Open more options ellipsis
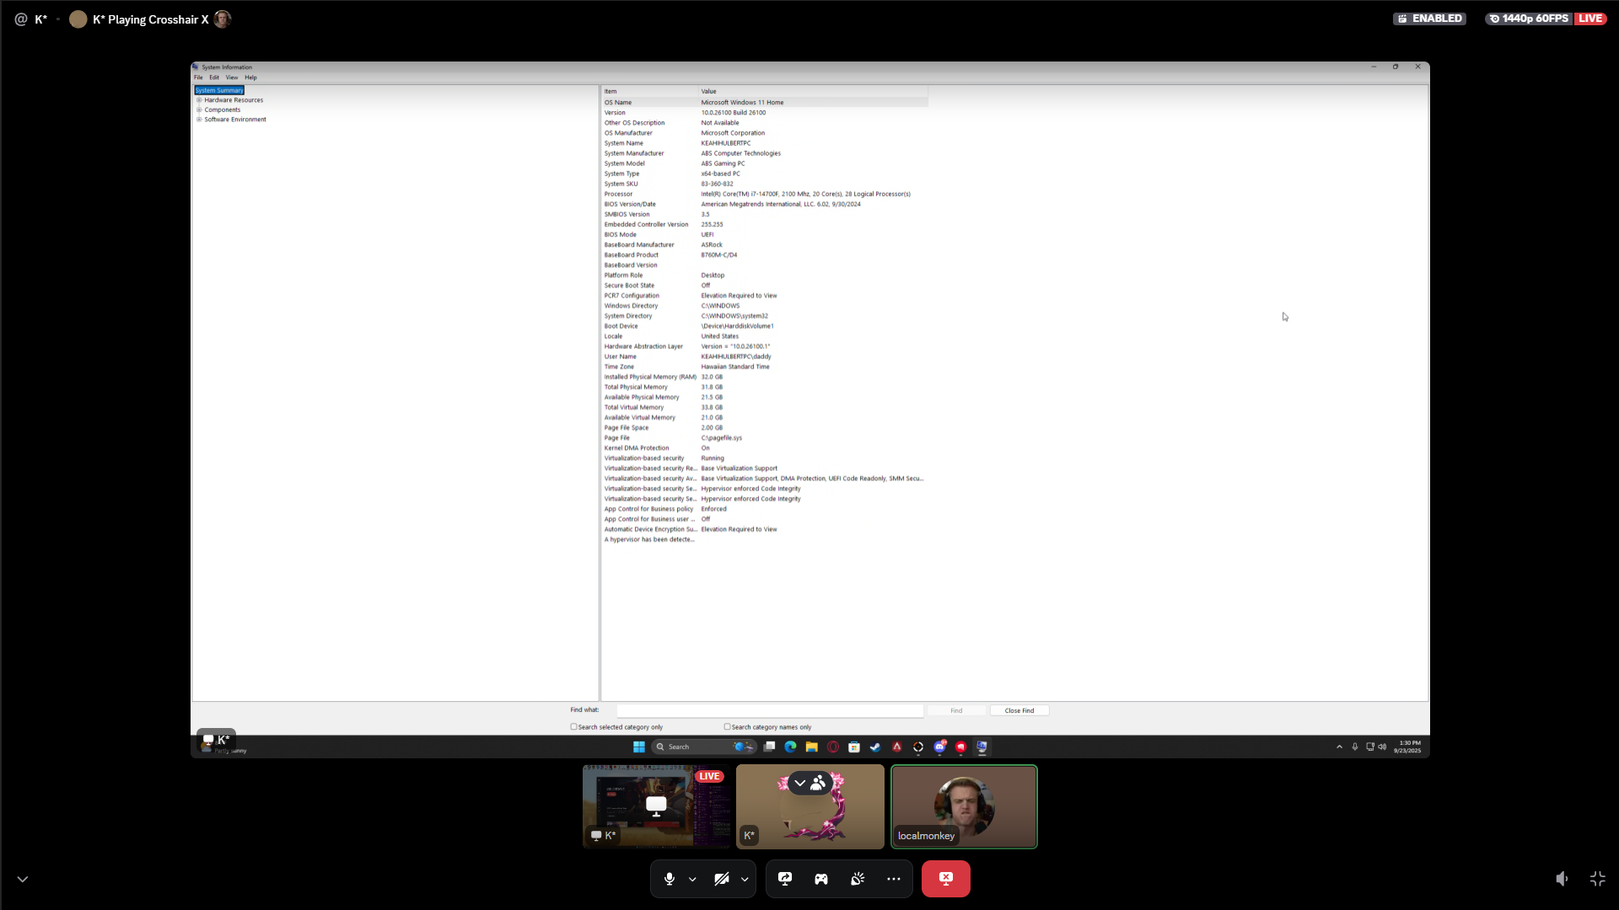This screenshot has width=1619, height=910. [x=894, y=879]
